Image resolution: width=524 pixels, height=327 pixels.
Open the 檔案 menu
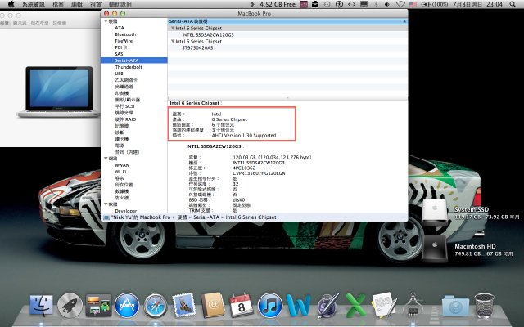pos(58,4)
